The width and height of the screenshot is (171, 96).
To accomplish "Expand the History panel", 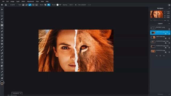I will (x=169, y=94).
